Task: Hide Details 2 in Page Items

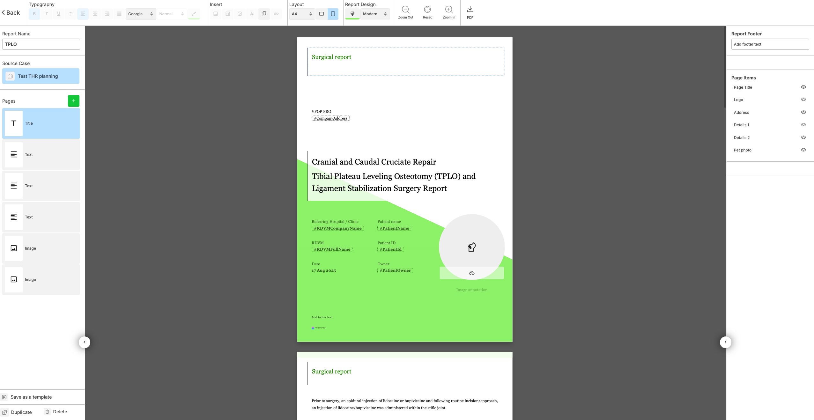Action: click(803, 137)
